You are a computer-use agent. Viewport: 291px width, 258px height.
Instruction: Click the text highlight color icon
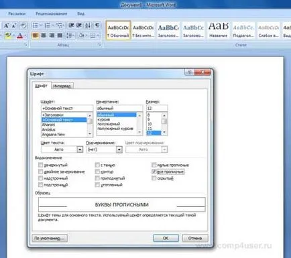(8, 36)
